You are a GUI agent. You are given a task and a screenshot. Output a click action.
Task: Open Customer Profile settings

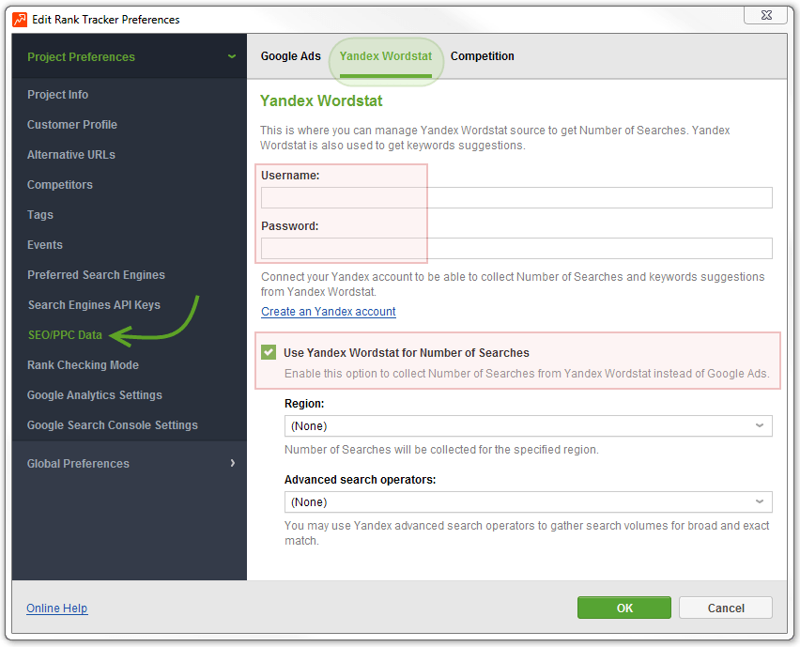(72, 125)
